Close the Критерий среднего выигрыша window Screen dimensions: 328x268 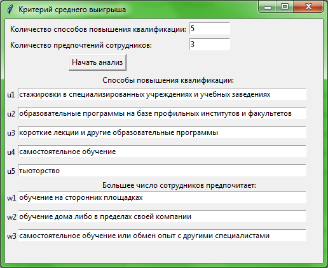point(308,7)
